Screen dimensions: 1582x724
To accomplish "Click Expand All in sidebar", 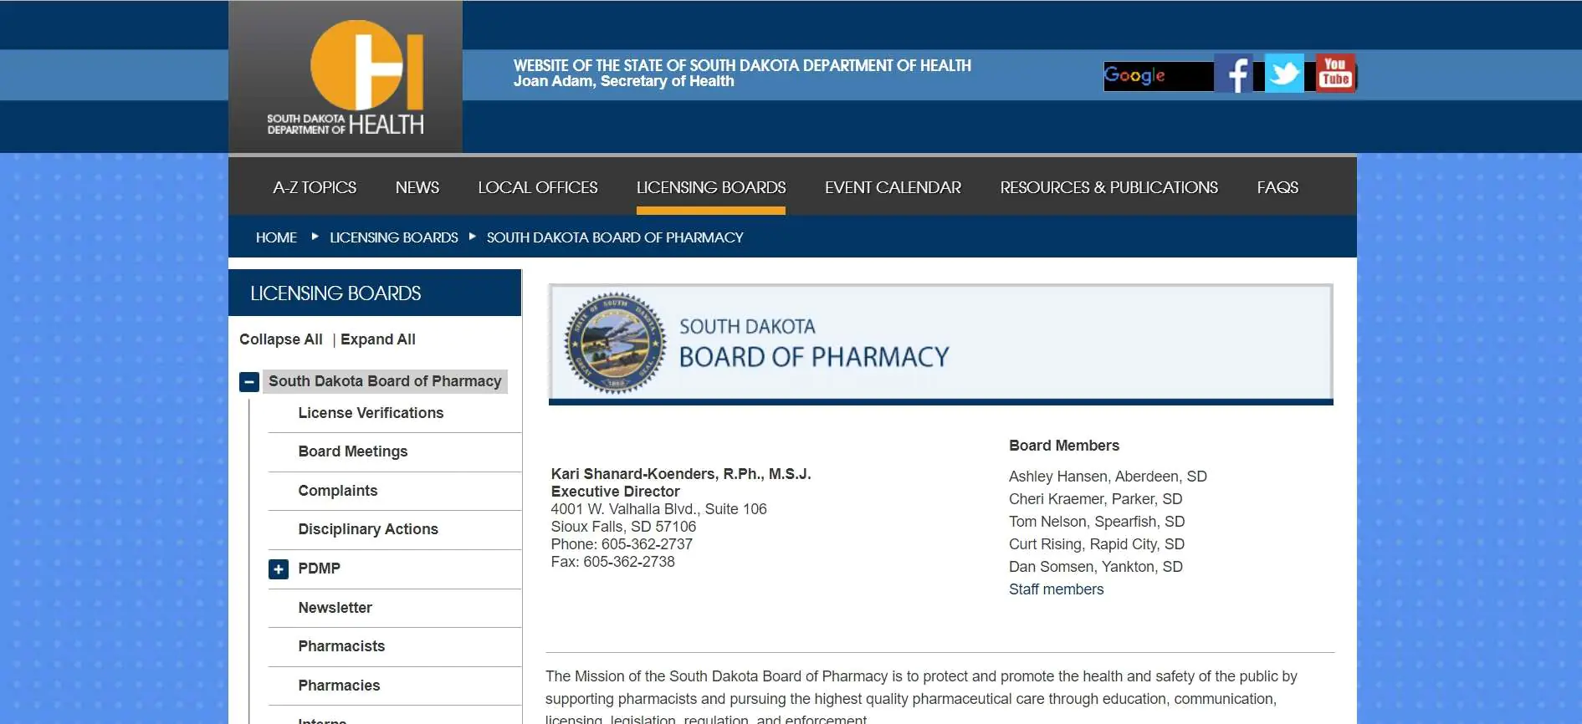I will pos(378,339).
